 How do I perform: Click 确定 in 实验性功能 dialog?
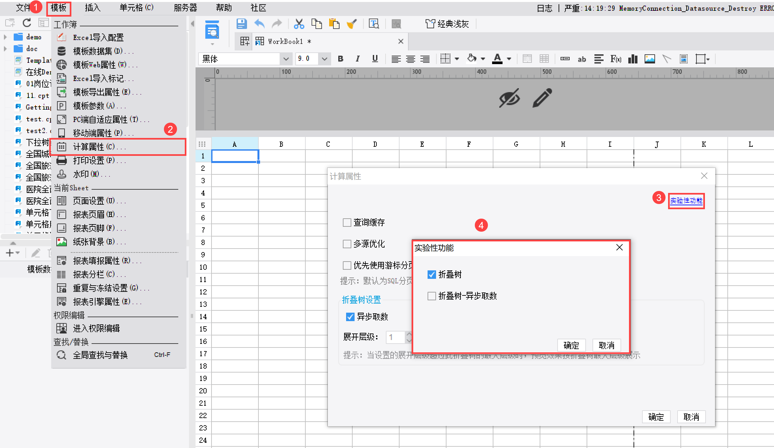(571, 345)
